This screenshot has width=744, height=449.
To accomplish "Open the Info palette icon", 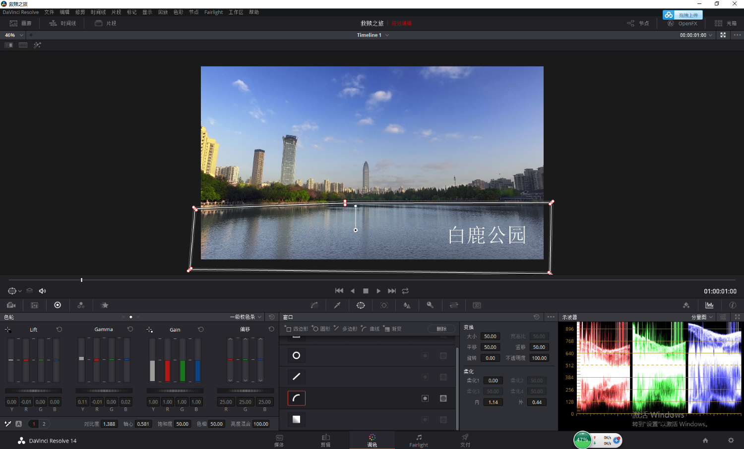I will [733, 305].
